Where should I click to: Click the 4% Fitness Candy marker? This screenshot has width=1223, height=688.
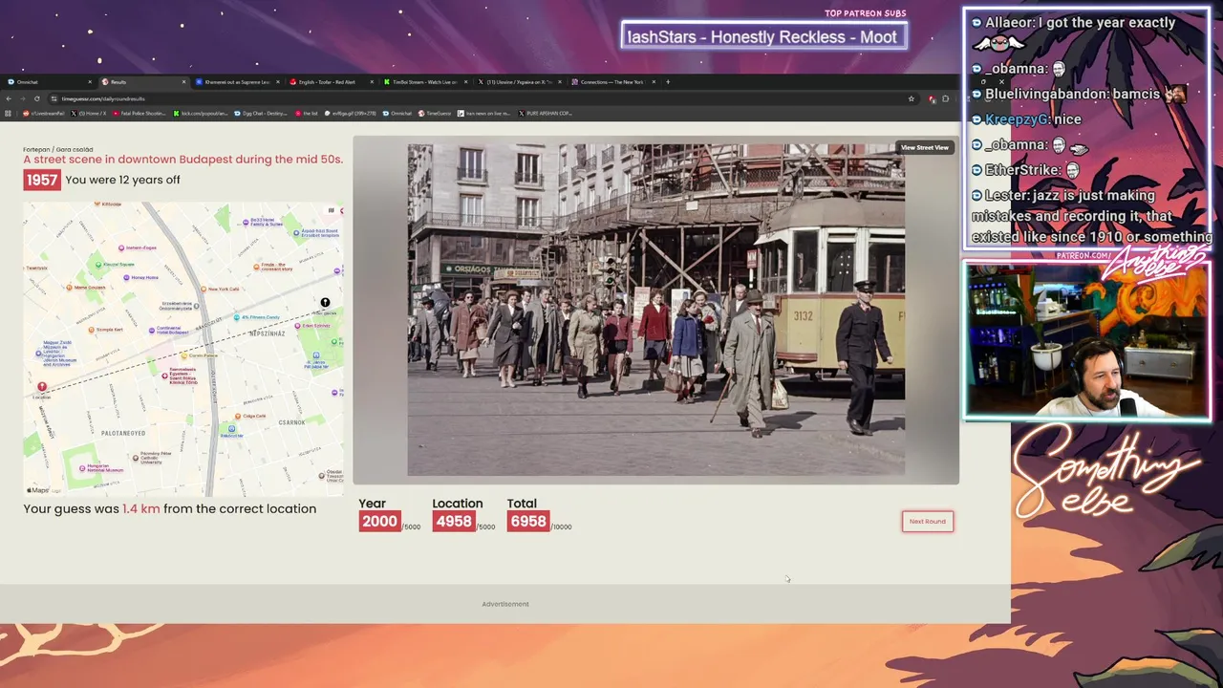point(238,317)
